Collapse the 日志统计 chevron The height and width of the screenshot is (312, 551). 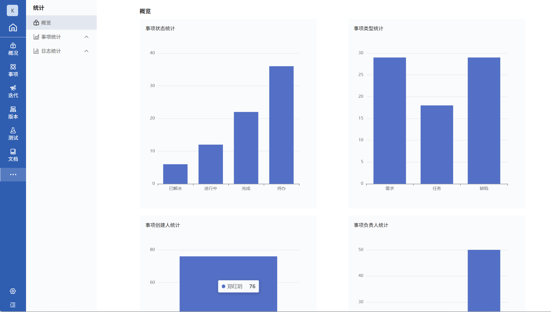point(87,51)
